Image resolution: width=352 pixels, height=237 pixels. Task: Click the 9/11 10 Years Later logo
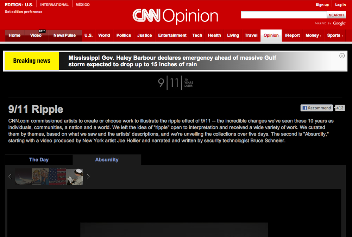pos(176,83)
